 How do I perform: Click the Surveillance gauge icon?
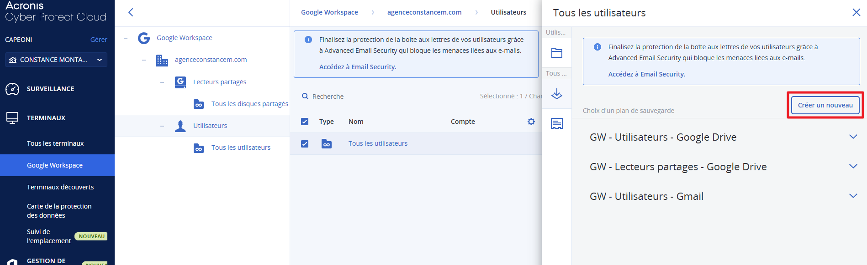pos(12,89)
